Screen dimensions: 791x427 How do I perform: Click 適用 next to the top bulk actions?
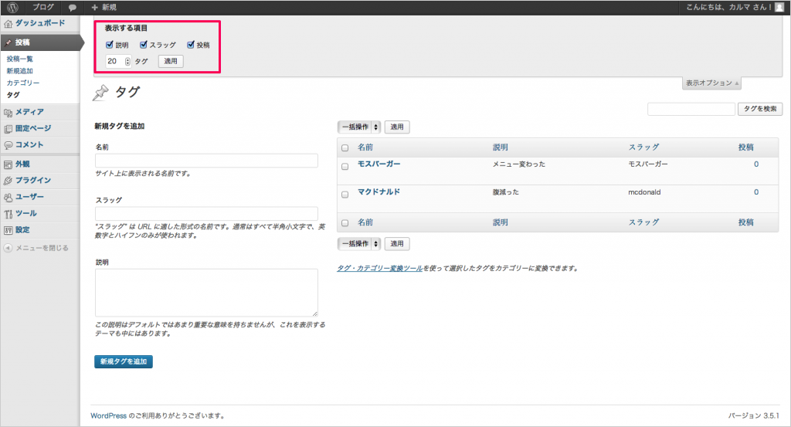(x=397, y=127)
